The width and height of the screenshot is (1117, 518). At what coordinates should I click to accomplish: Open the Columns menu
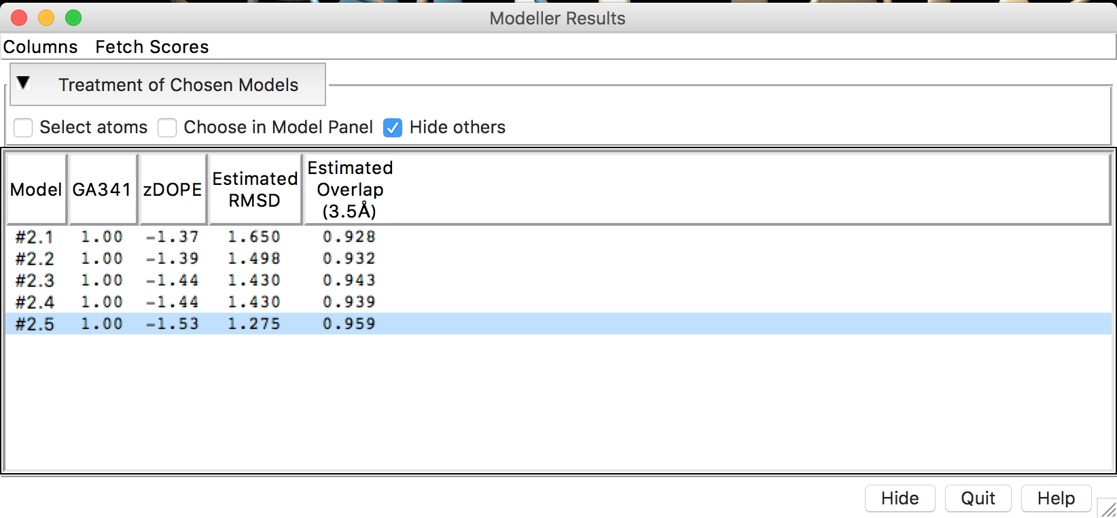(x=41, y=47)
